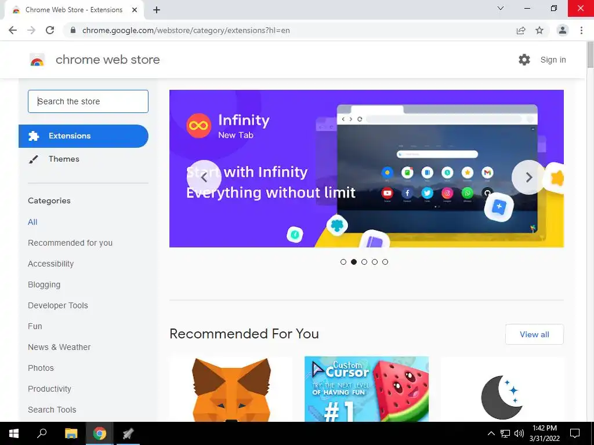Click the address bar URL
594x445 pixels.
(x=186, y=30)
